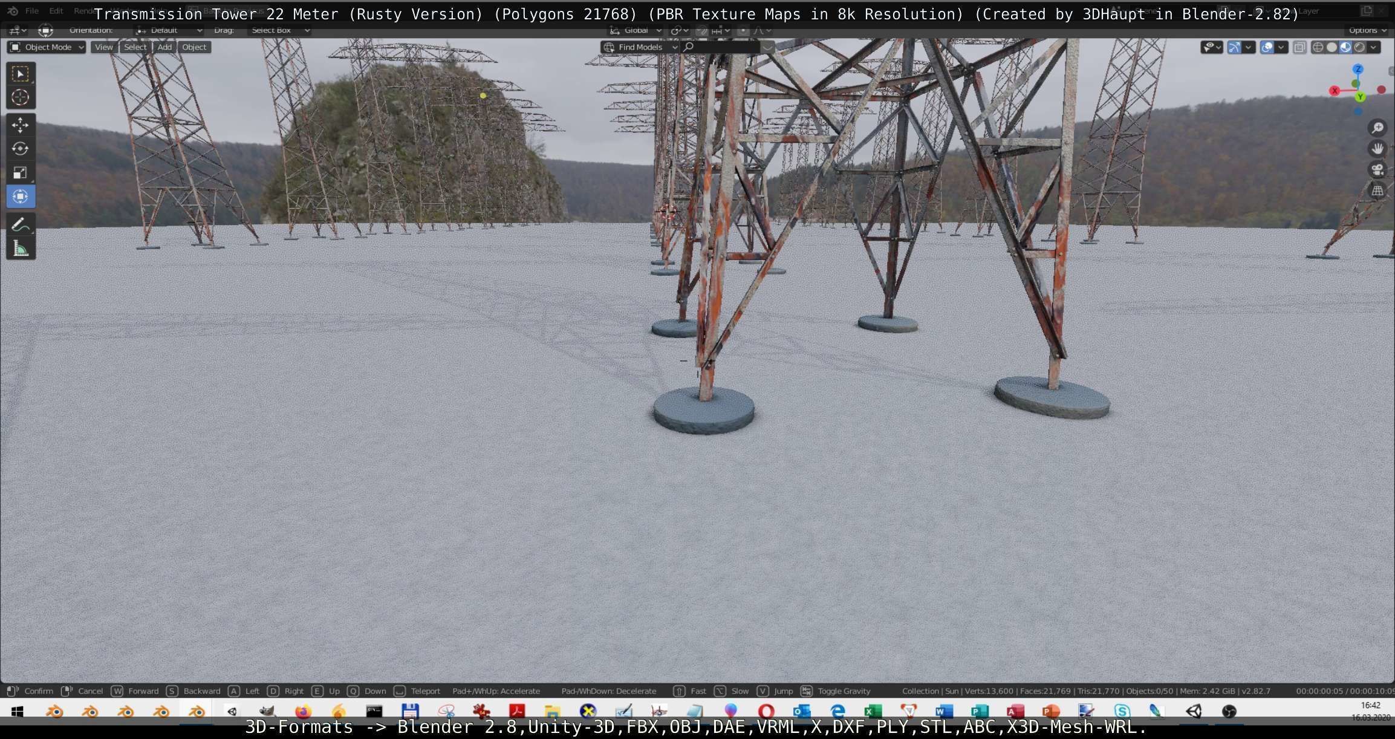Toggle viewport gizmos visibility
The height and width of the screenshot is (739, 1395).
pos(1234,47)
